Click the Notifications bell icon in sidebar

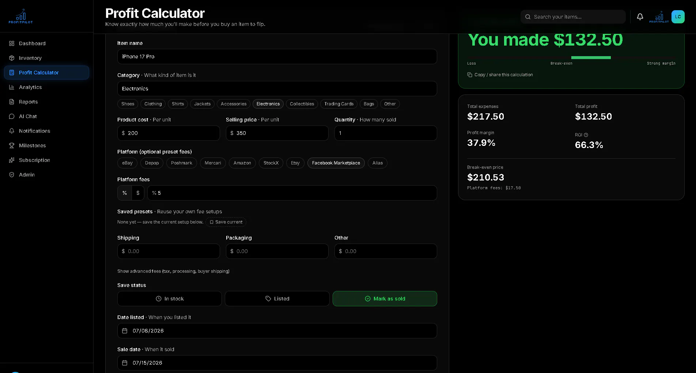coord(12,131)
